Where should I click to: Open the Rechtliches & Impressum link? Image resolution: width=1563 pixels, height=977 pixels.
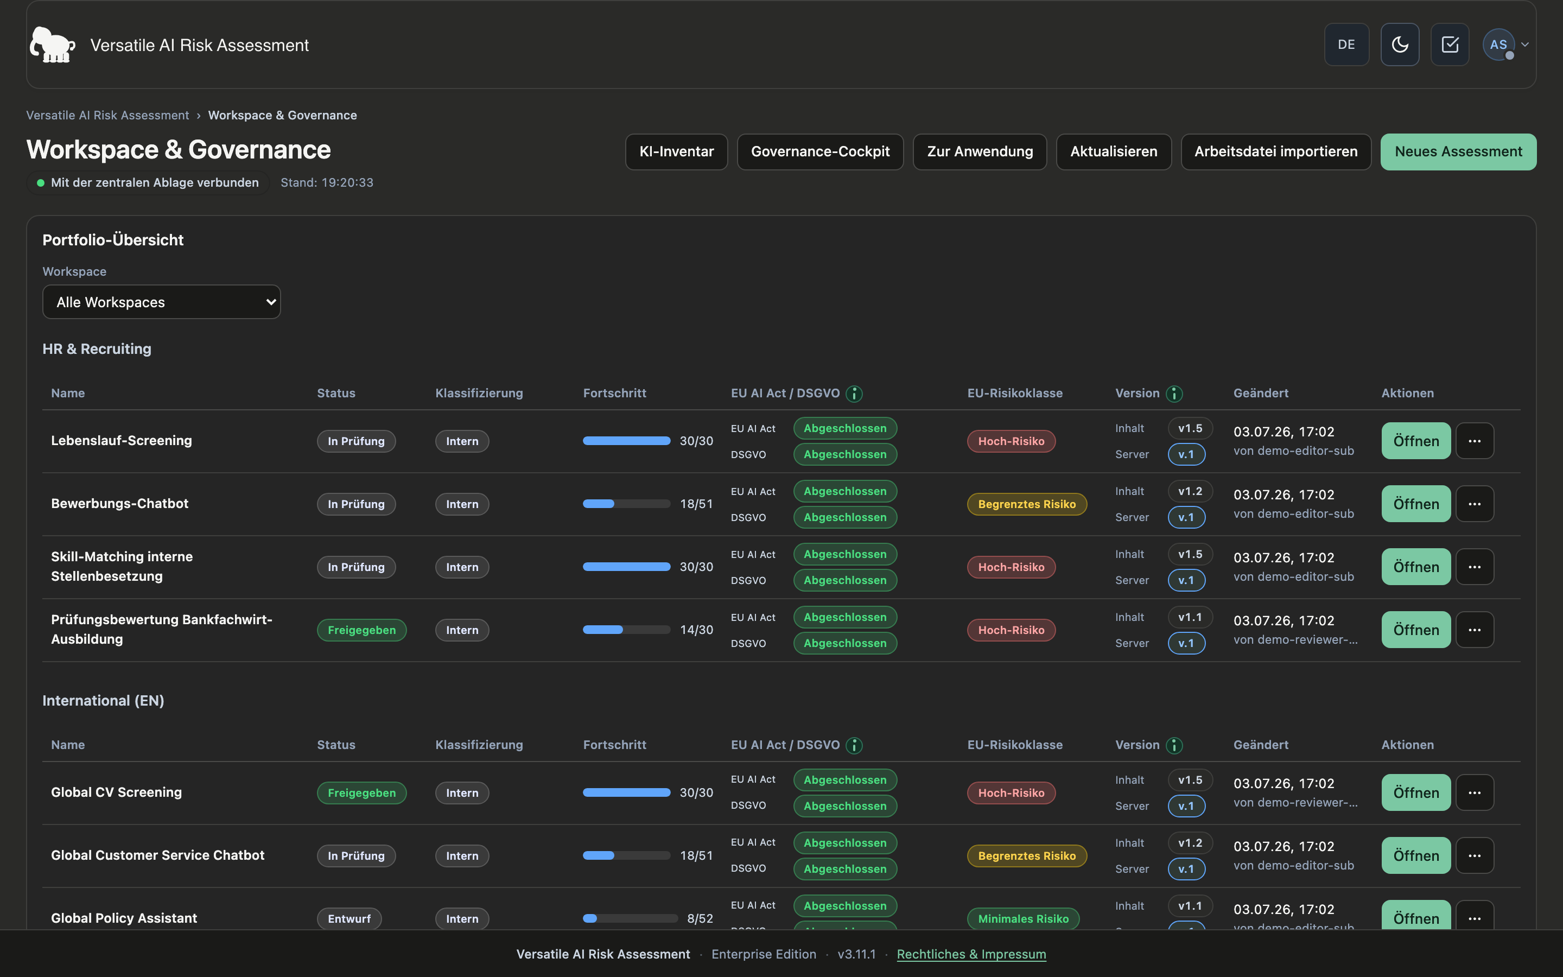pos(971,954)
